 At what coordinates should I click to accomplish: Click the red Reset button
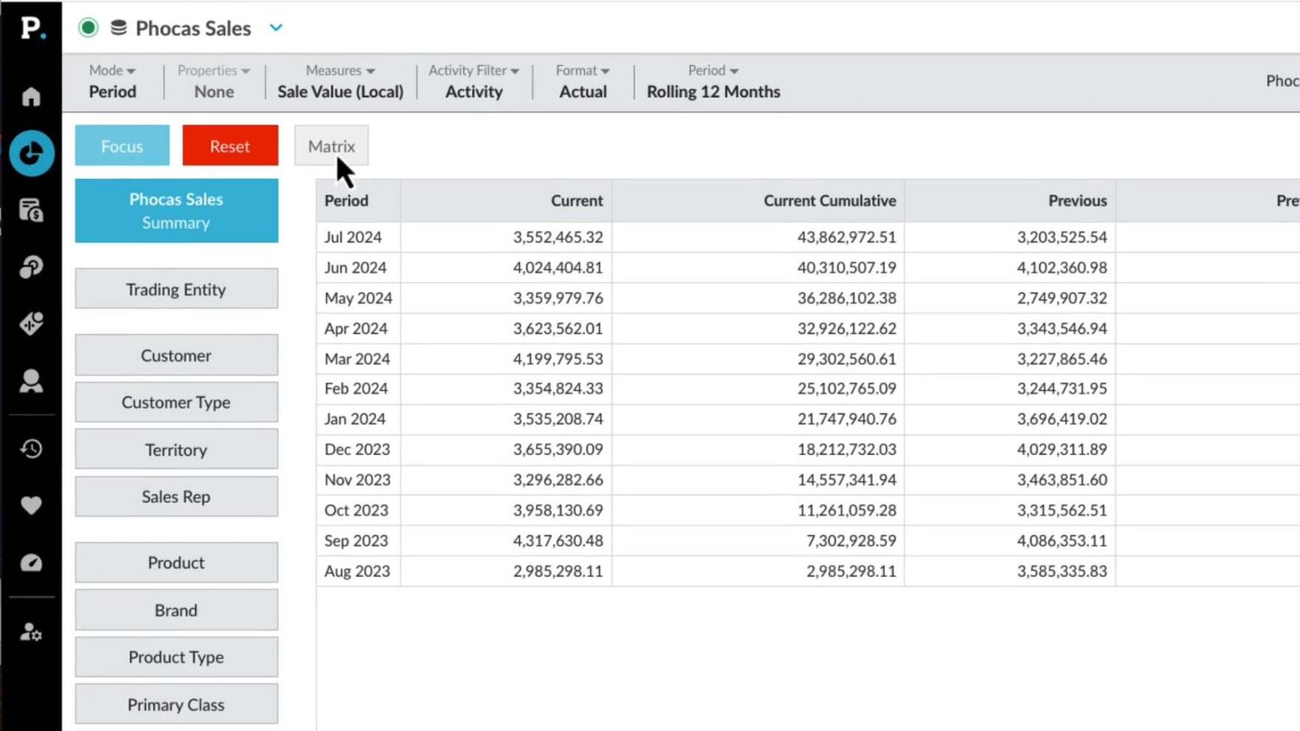pyautogui.click(x=230, y=146)
